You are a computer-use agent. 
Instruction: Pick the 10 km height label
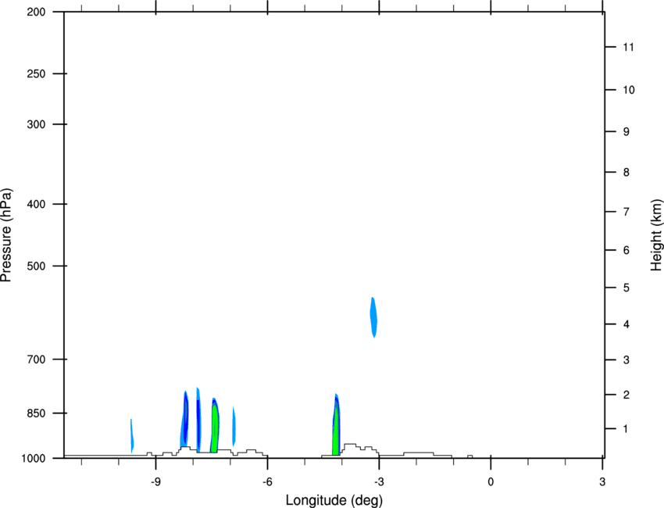coord(629,90)
